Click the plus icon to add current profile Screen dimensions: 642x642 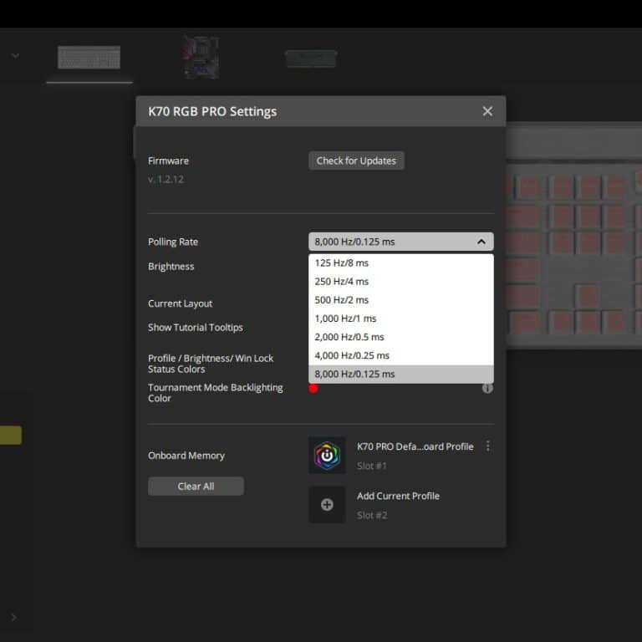click(327, 505)
